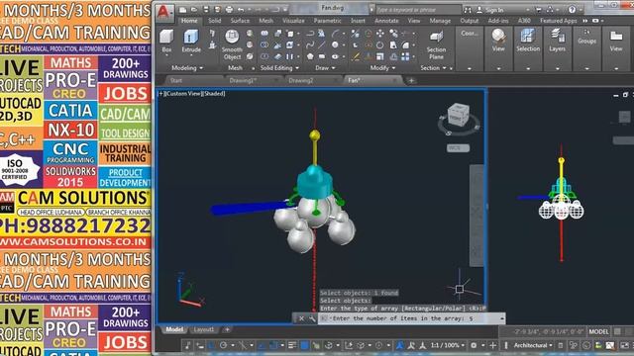Open the AutoCAD application menu button
Image resolution: width=634 pixels, height=356 pixels.
[163, 12]
